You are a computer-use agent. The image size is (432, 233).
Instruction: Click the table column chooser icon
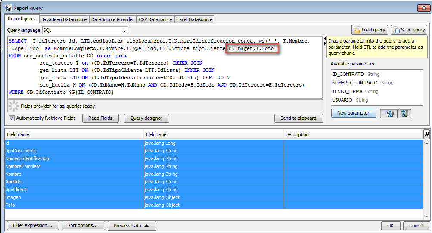(426, 134)
